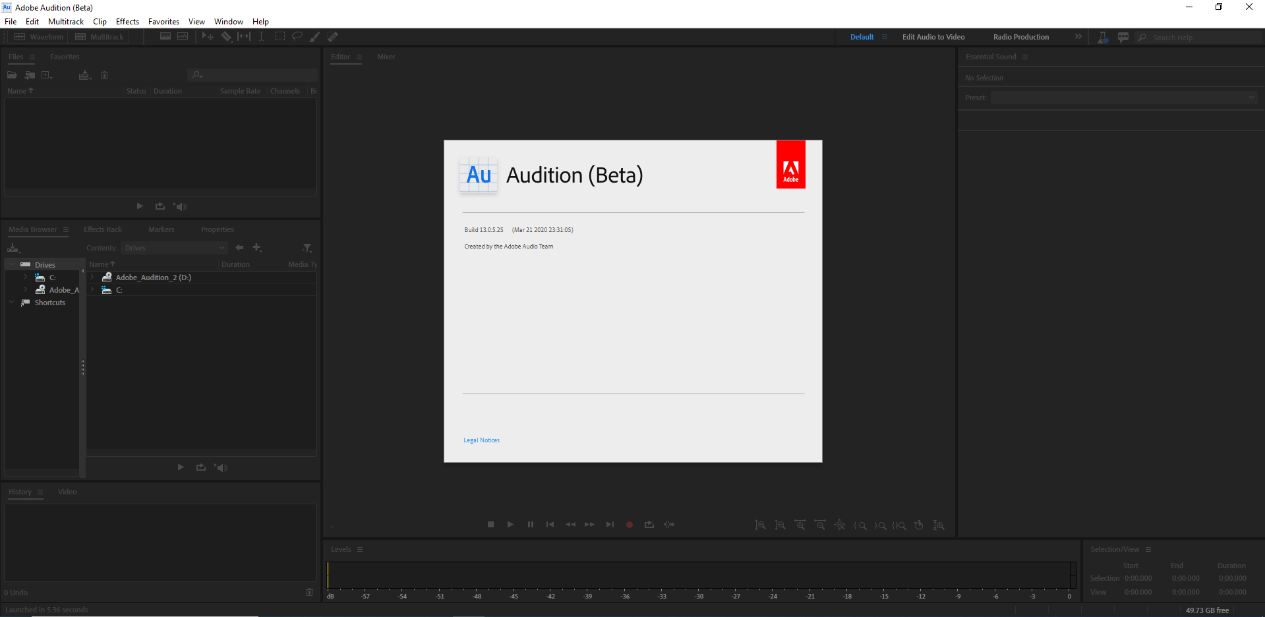Select the Slip tool
The height and width of the screenshot is (617, 1265).
[x=244, y=36]
